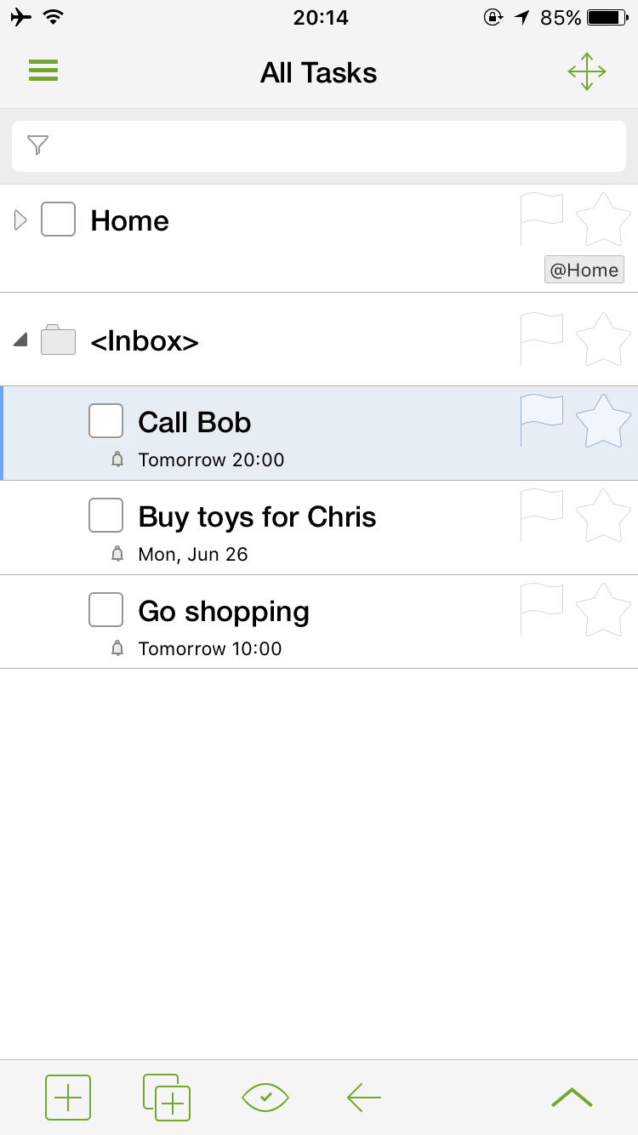The height and width of the screenshot is (1135, 638).
Task: Tap the @Home context tag
Action: tap(584, 271)
